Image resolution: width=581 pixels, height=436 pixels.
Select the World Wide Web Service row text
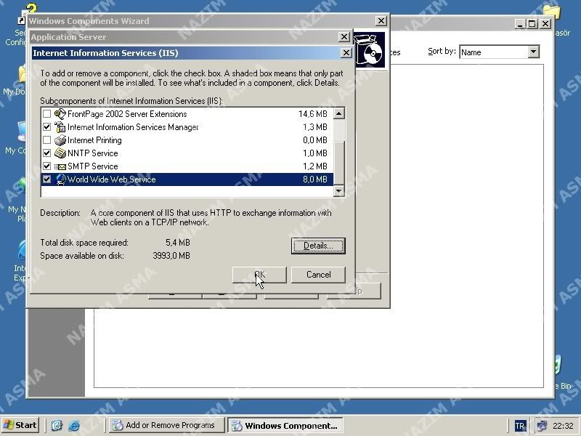coord(112,179)
